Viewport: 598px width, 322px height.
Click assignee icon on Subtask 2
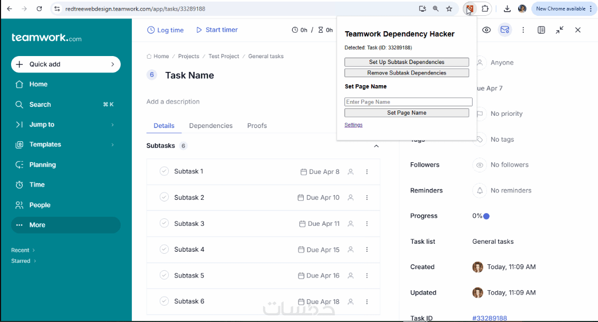(x=350, y=198)
